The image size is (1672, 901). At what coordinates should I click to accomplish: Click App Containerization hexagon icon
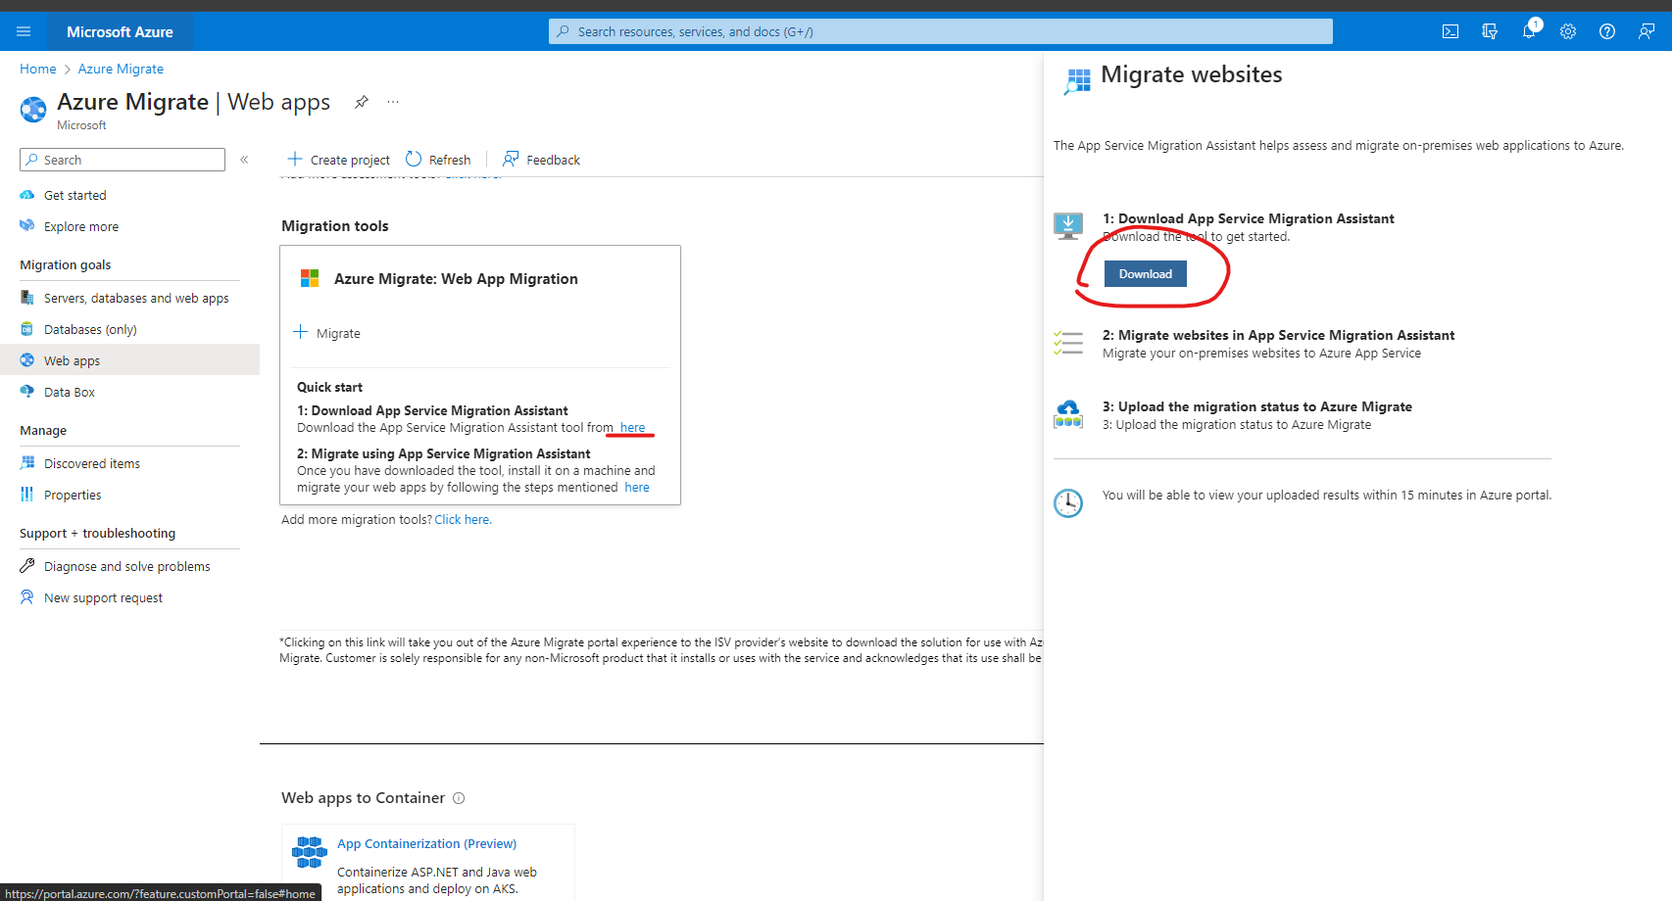[x=310, y=852]
